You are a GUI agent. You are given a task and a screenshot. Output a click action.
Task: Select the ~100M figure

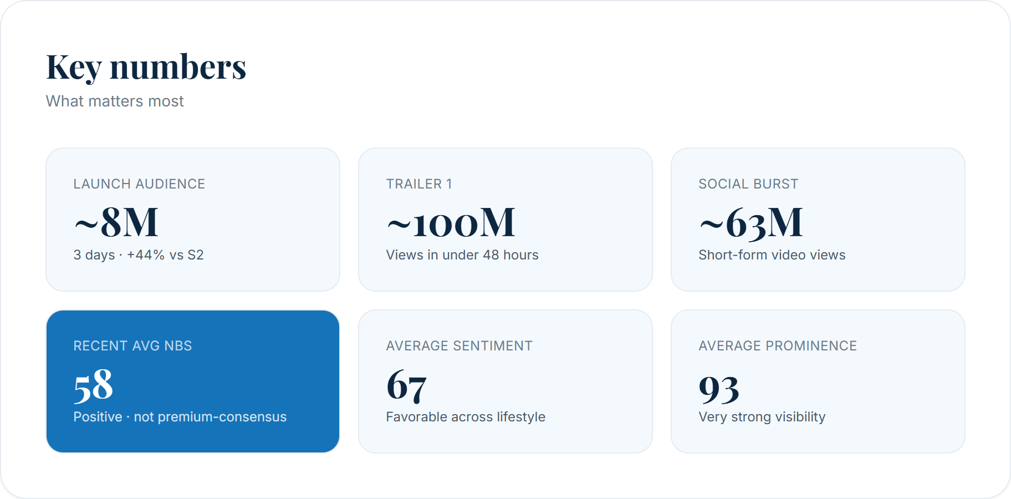click(451, 222)
